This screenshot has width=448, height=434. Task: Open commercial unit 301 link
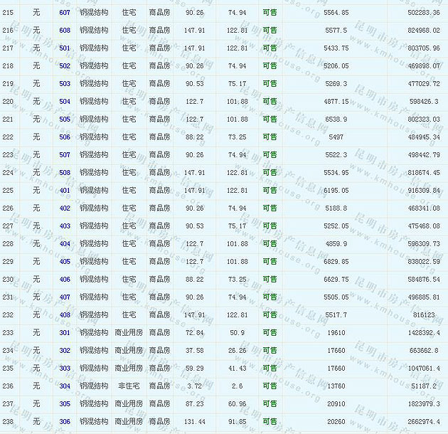(x=65, y=333)
